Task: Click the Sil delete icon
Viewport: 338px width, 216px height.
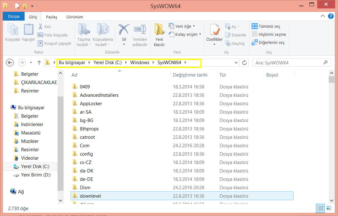Action: 124,30
